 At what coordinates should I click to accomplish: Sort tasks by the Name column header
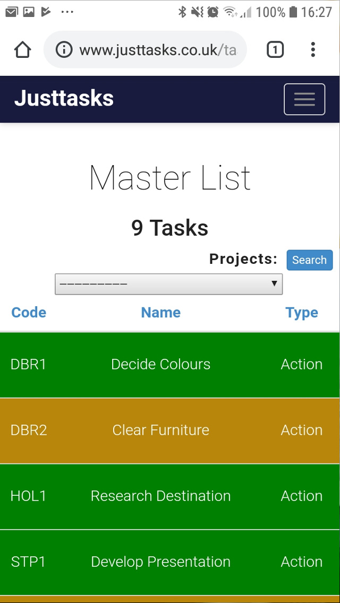160,313
